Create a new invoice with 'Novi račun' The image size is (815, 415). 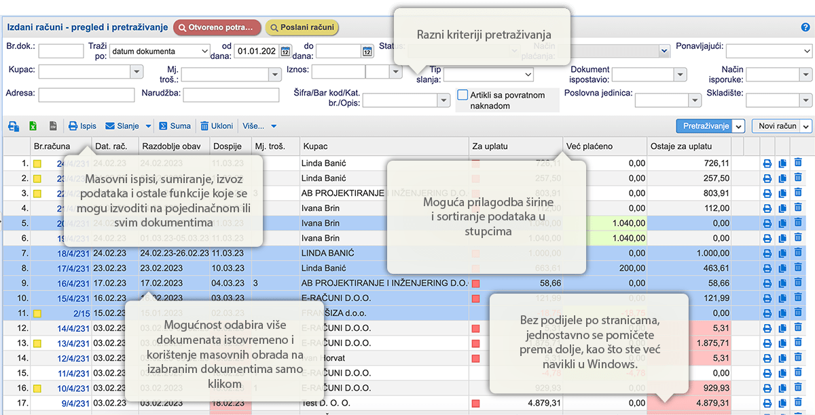(x=777, y=126)
